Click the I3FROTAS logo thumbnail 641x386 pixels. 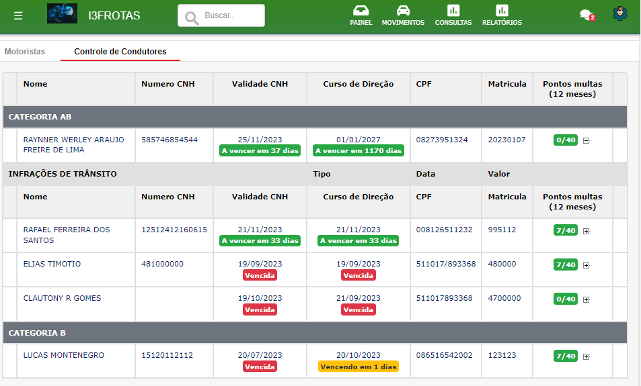pyautogui.click(x=62, y=13)
